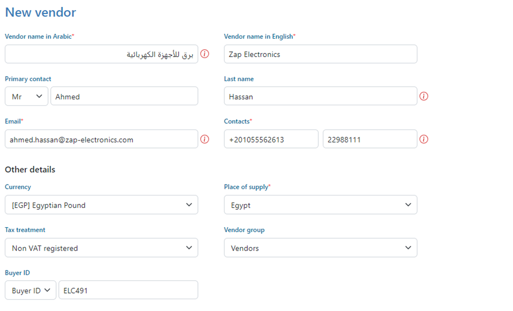Click the Vendor name in English field

320,54
